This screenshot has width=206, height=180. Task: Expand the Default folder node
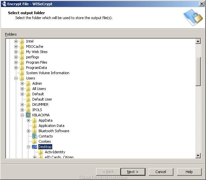click(x=22, y=94)
